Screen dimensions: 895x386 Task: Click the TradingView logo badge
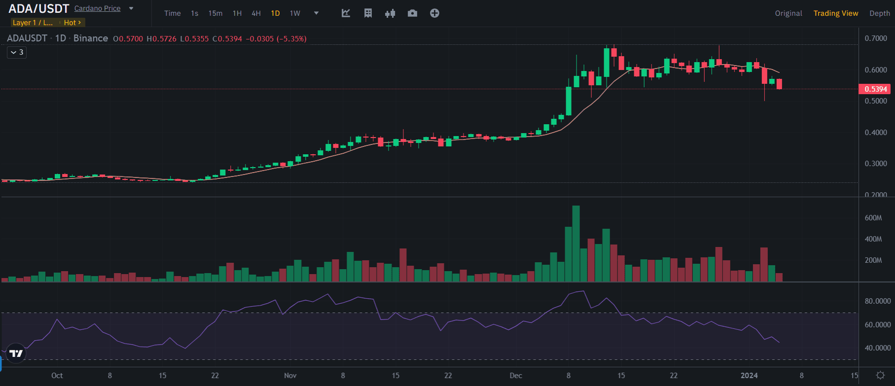tap(16, 353)
